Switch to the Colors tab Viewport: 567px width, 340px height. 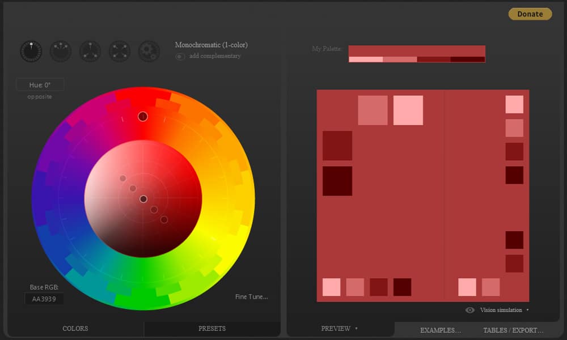click(x=75, y=329)
